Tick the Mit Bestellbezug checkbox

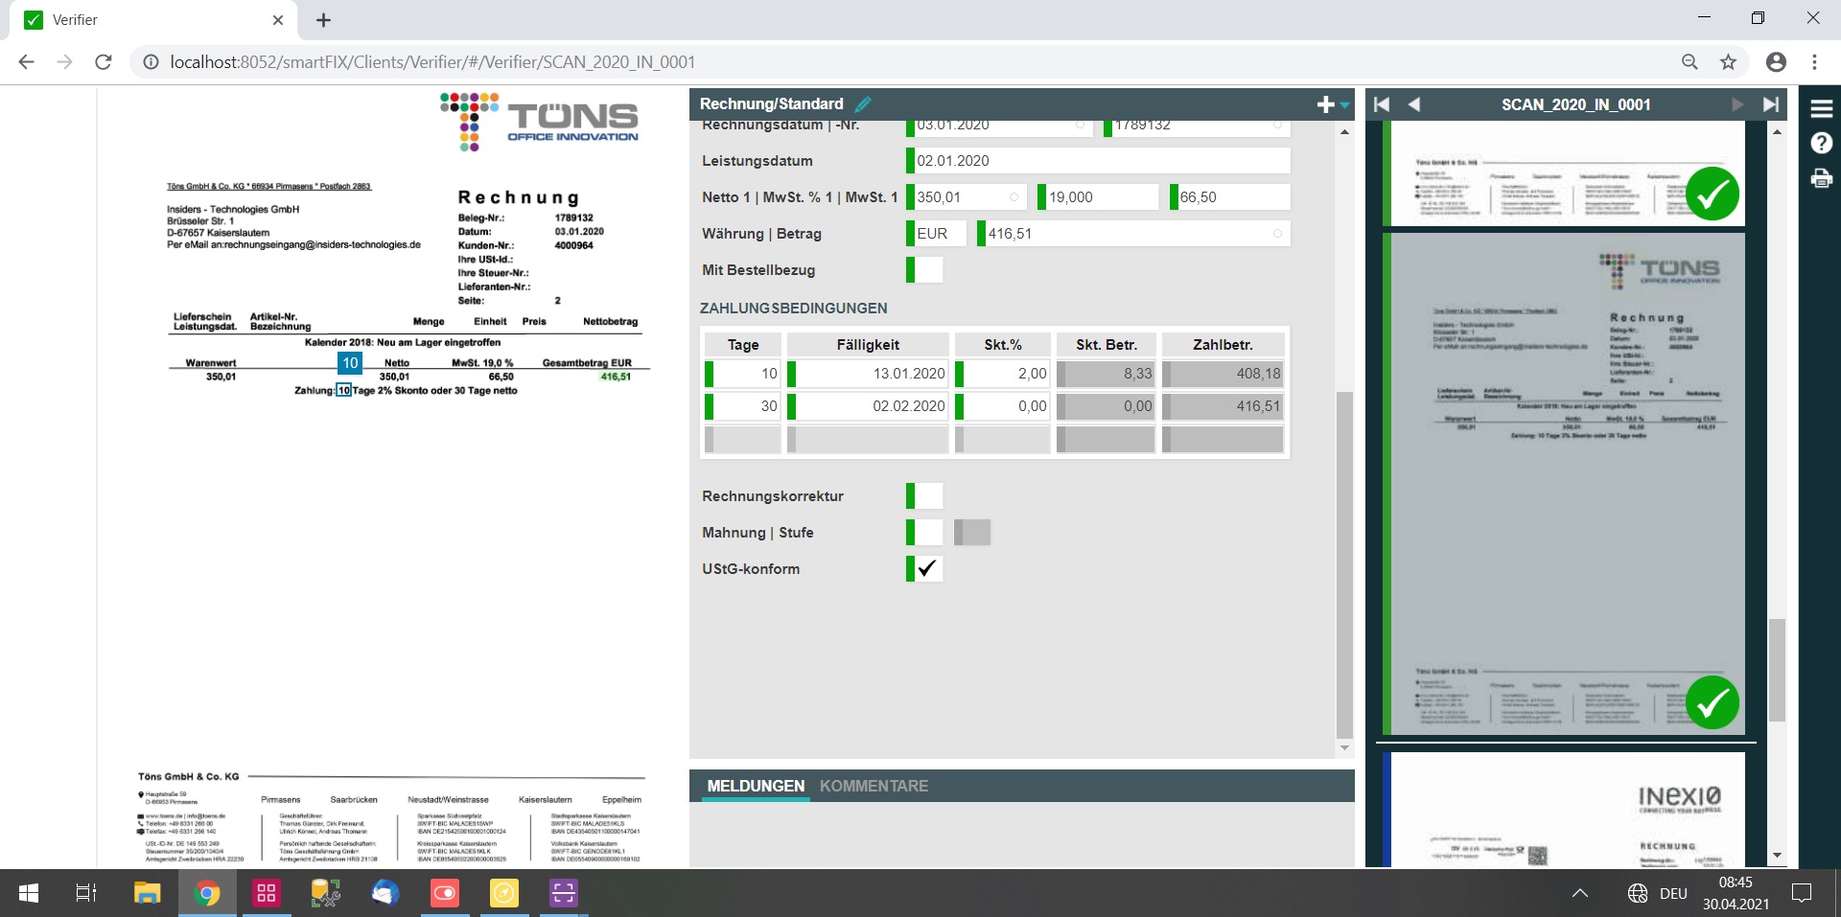click(x=927, y=270)
